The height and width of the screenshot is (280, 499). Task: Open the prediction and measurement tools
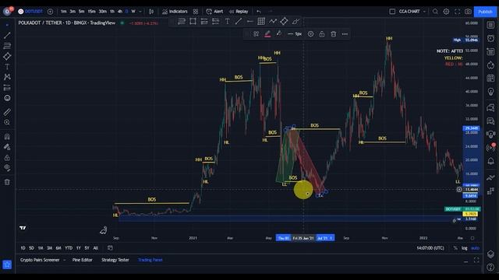(x=7, y=88)
